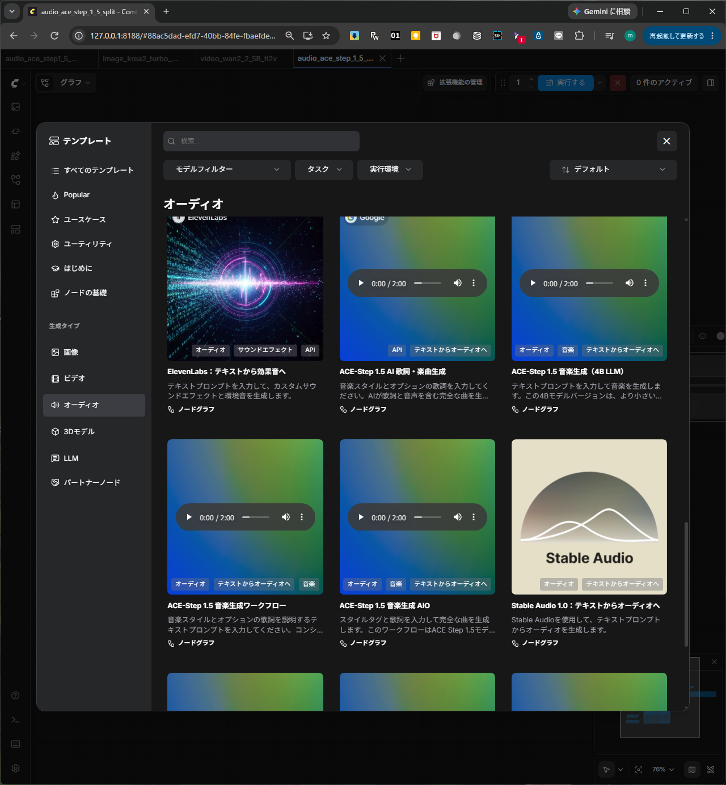Click the template search field
This screenshot has width=726, height=785.
point(261,141)
